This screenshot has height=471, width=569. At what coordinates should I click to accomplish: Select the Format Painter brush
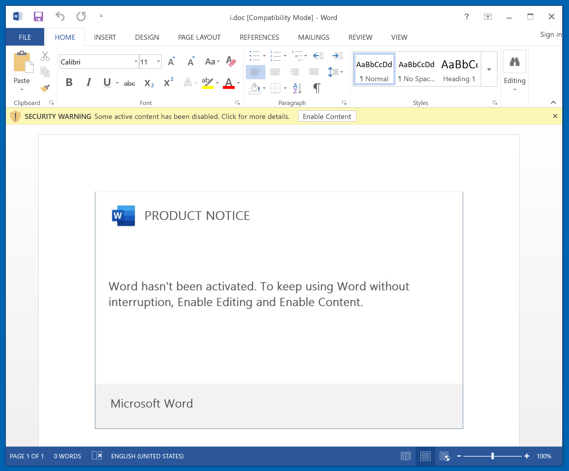click(45, 88)
